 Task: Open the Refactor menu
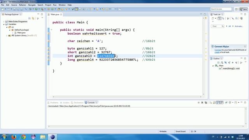coord(23,5)
